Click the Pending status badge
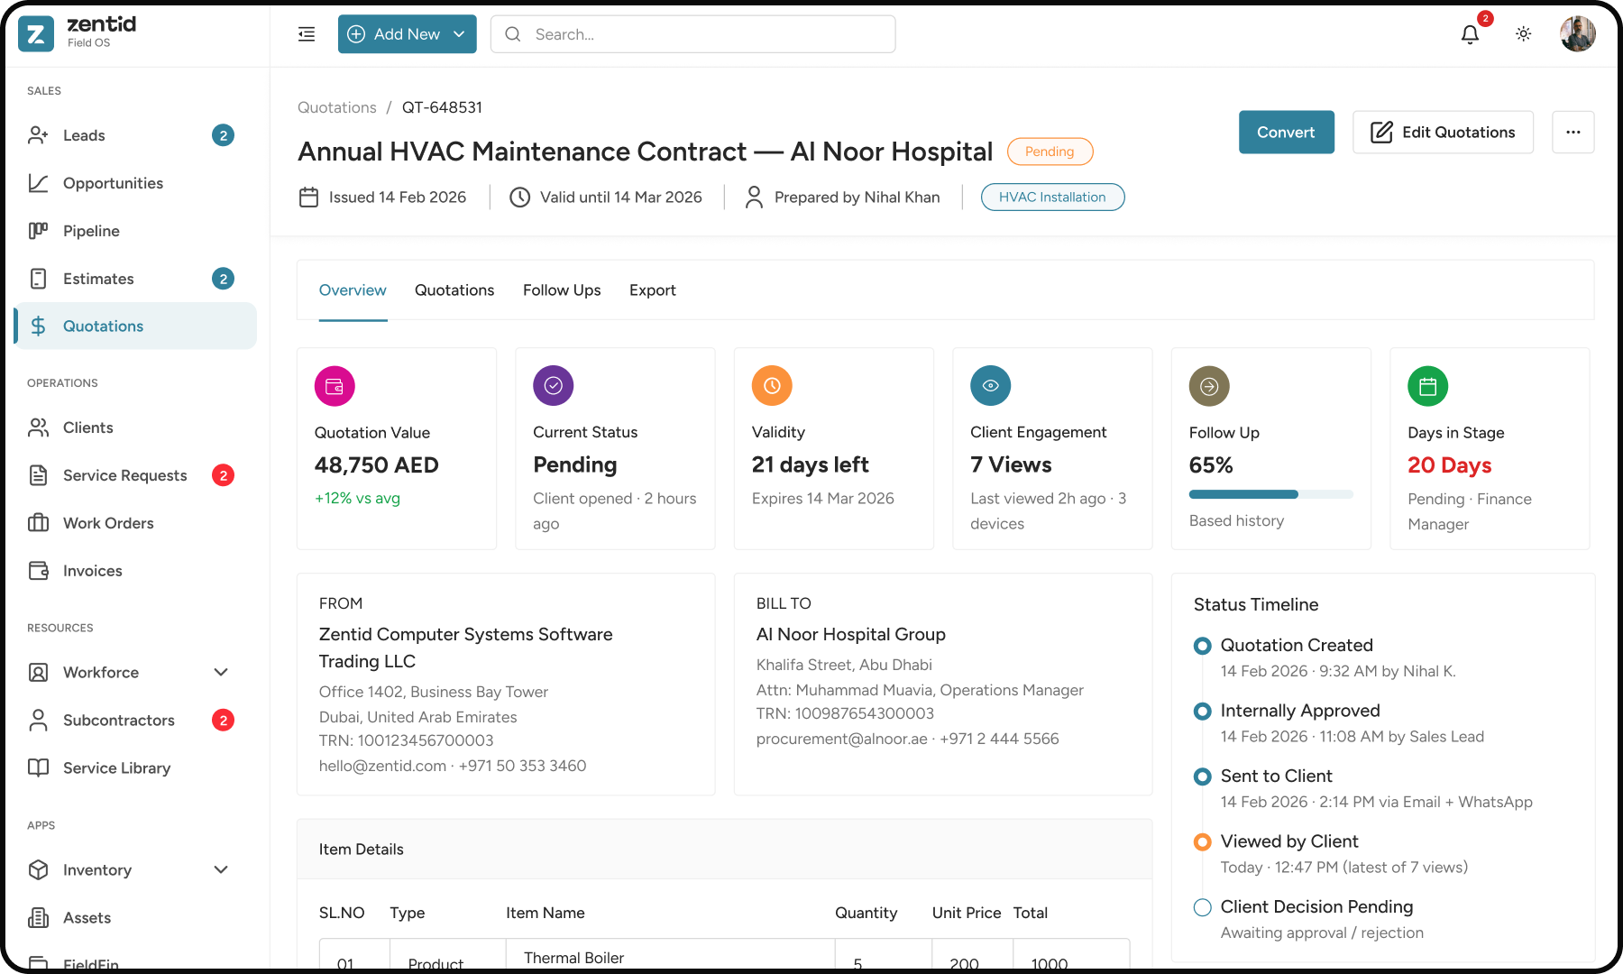This screenshot has width=1623, height=974. click(x=1050, y=152)
